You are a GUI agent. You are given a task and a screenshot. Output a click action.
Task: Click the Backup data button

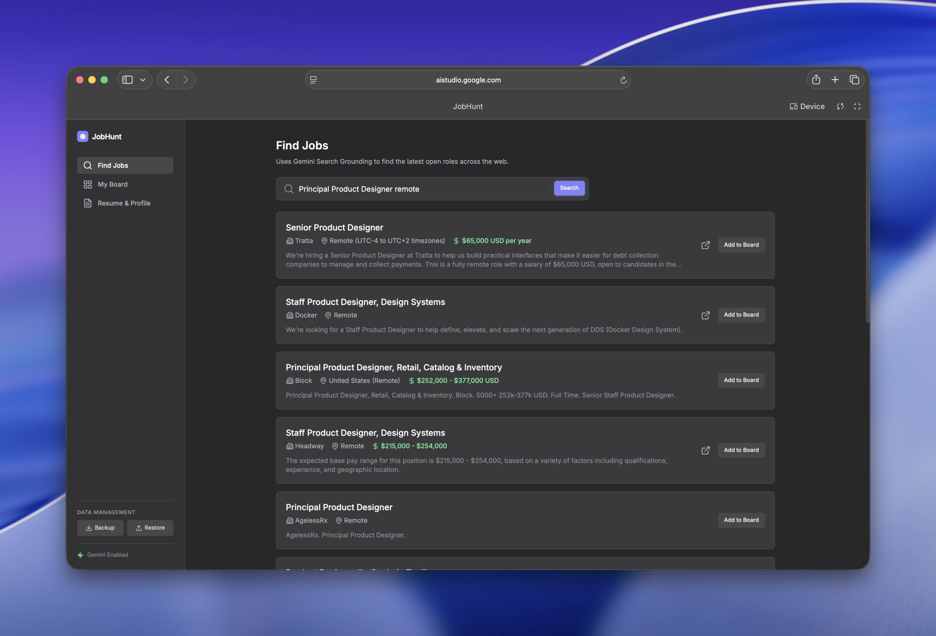pyautogui.click(x=100, y=528)
